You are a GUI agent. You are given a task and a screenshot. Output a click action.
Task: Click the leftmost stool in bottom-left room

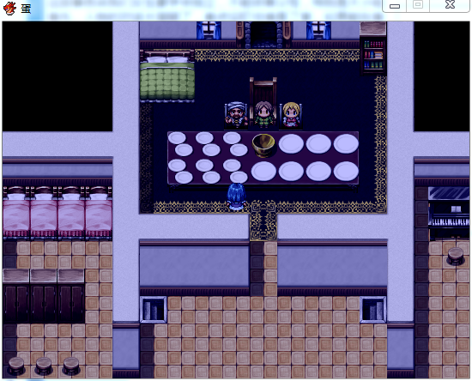tap(16, 366)
